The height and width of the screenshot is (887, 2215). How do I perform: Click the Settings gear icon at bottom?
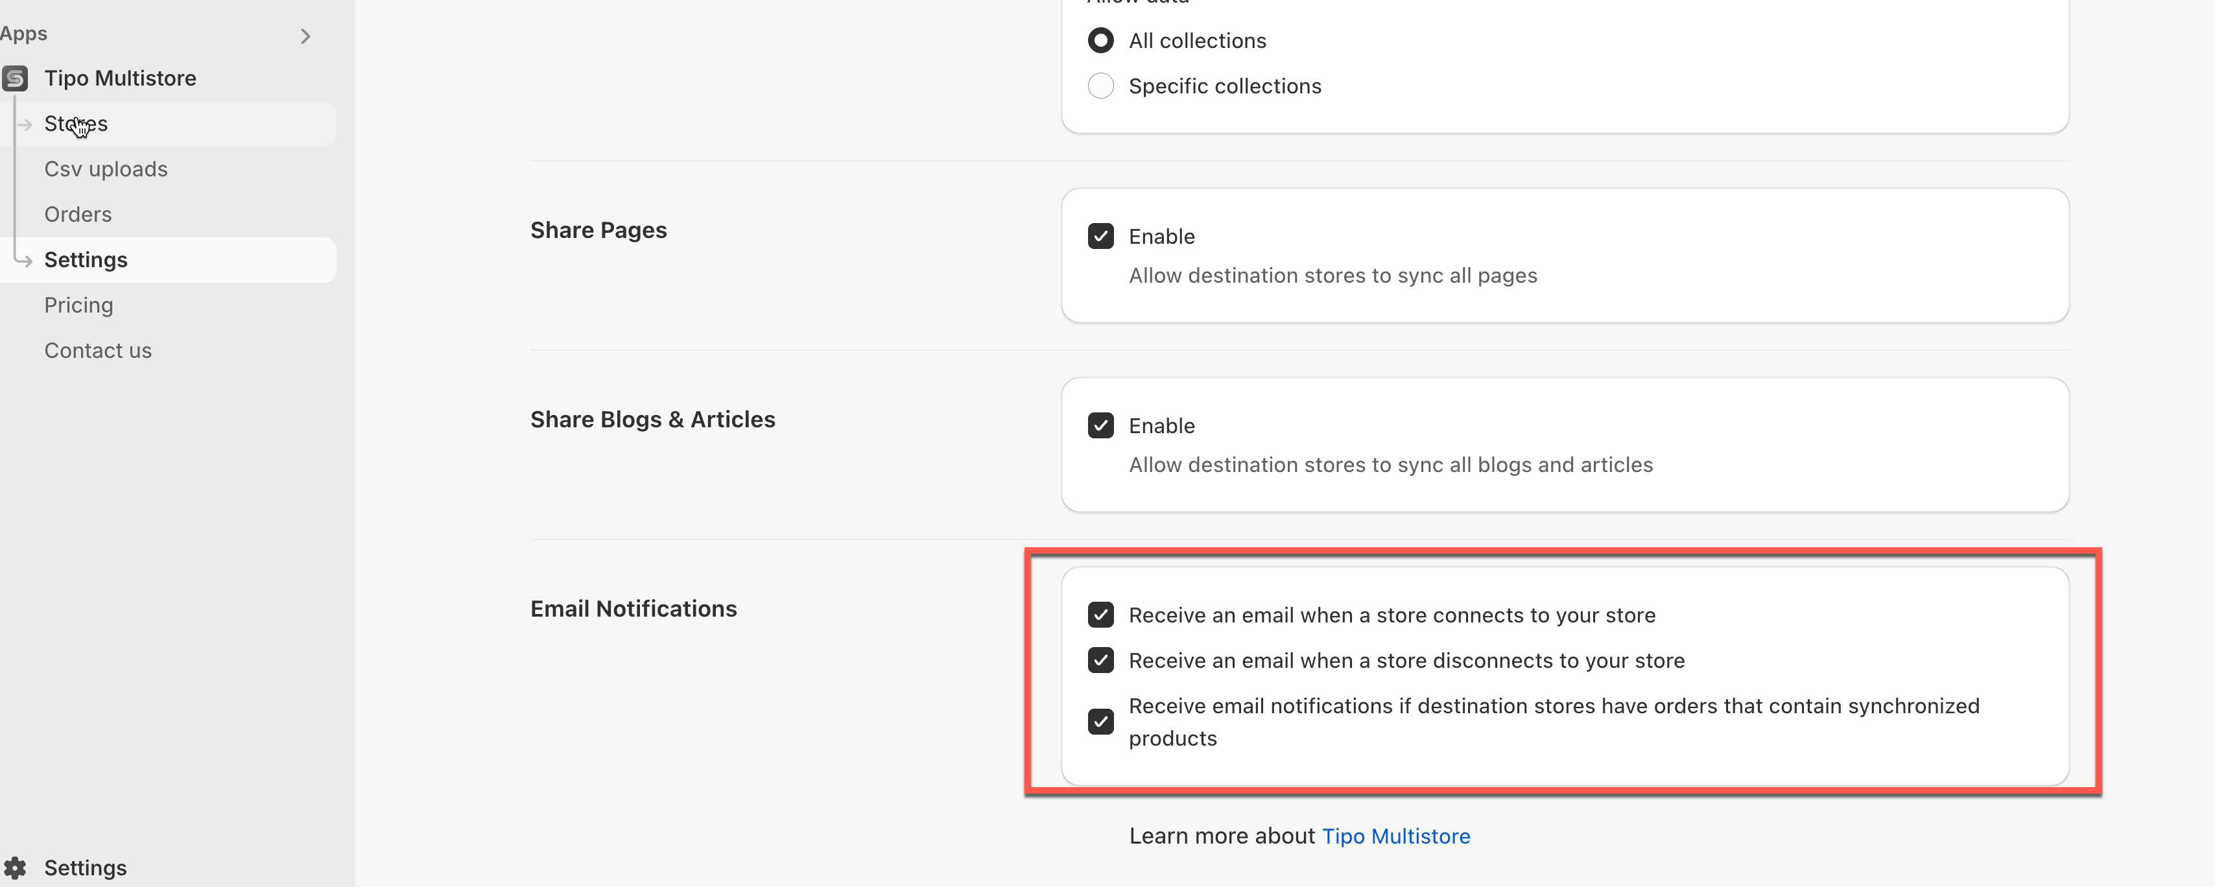pos(15,868)
